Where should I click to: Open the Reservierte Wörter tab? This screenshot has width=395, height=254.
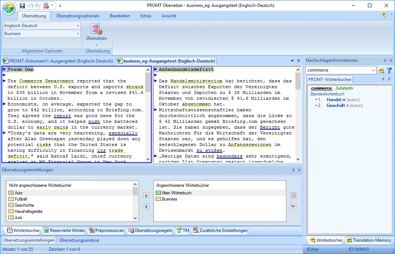pos(65,230)
